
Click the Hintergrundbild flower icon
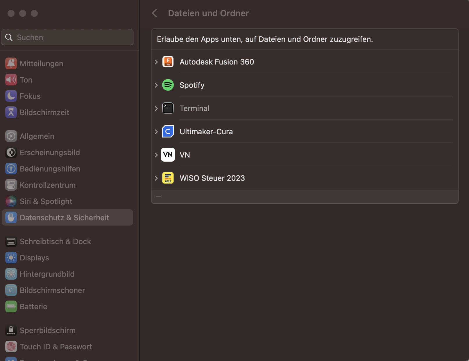coord(11,274)
